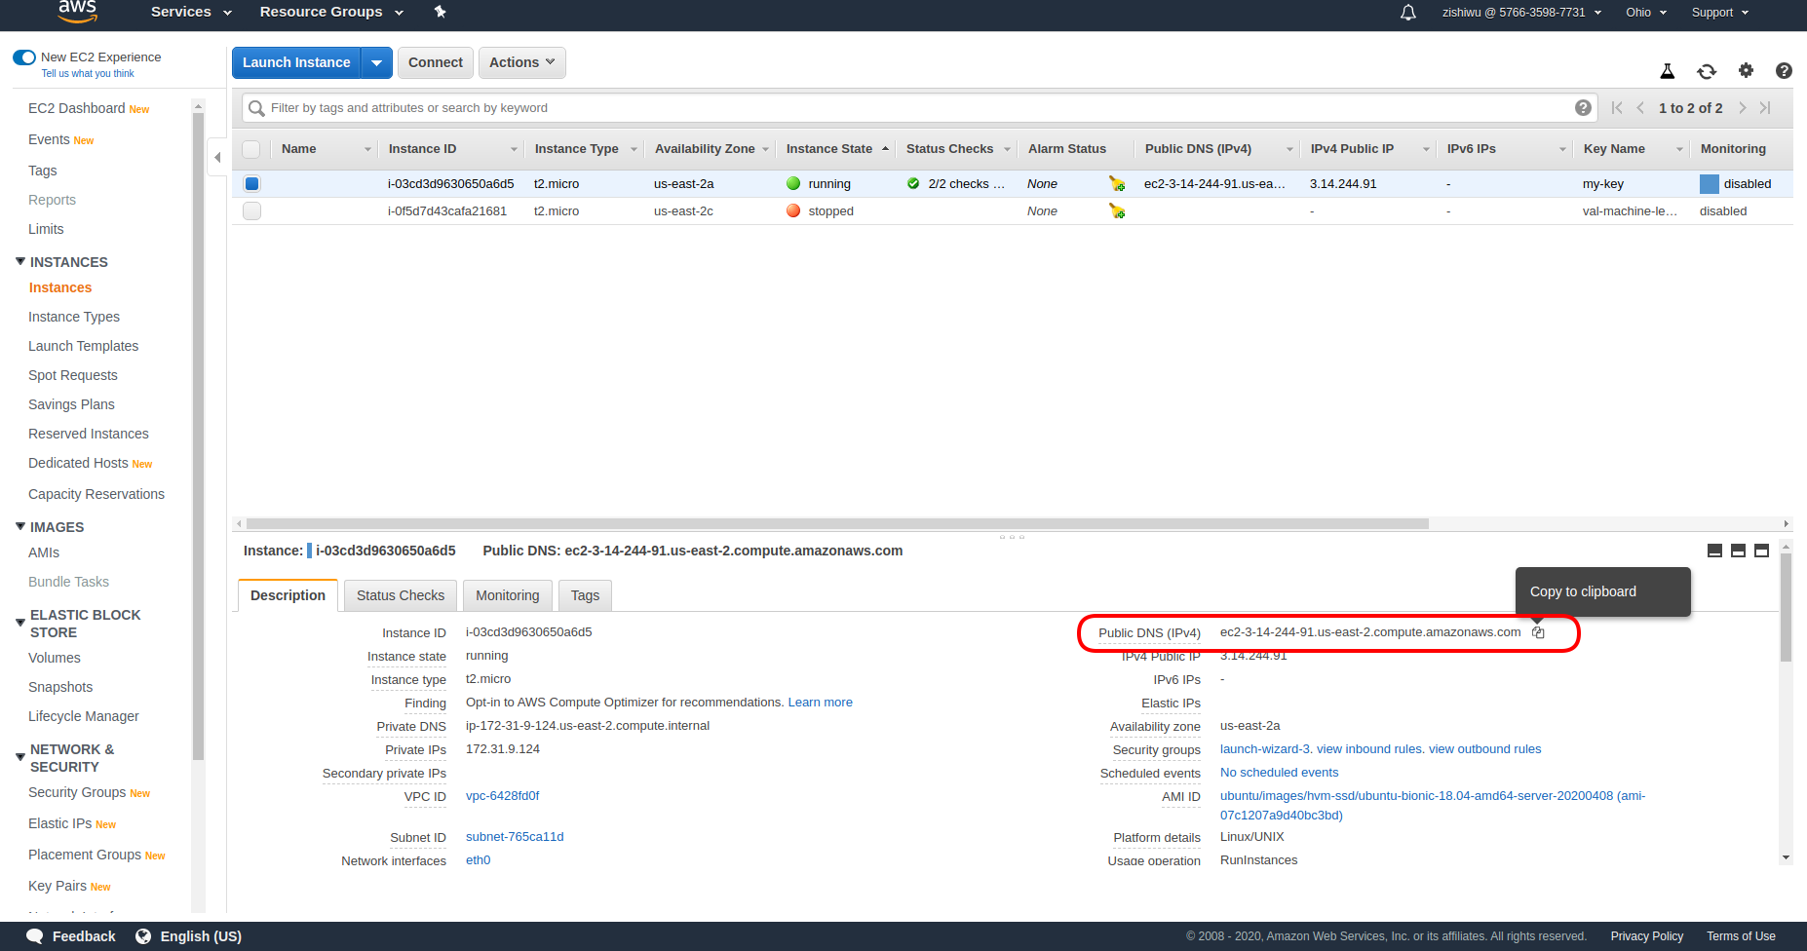Collapse the left navigation sidebar

[217, 157]
